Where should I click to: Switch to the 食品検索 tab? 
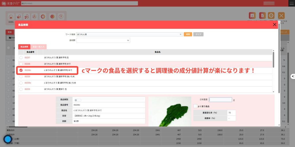[x=24, y=47]
